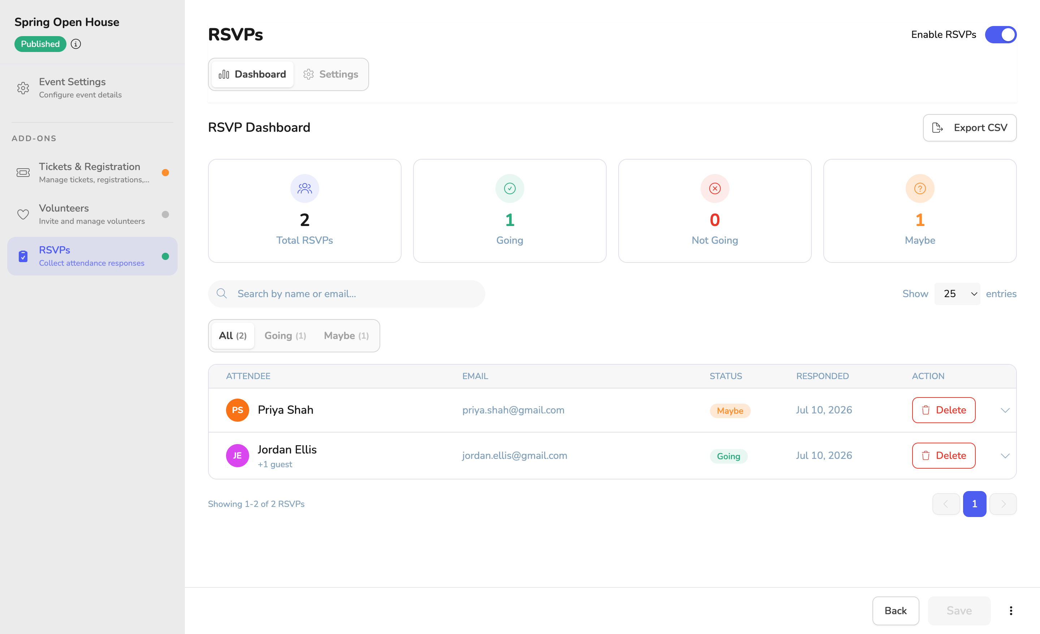This screenshot has width=1040, height=634.
Task: Go to previous page arrow
Action: (x=946, y=504)
